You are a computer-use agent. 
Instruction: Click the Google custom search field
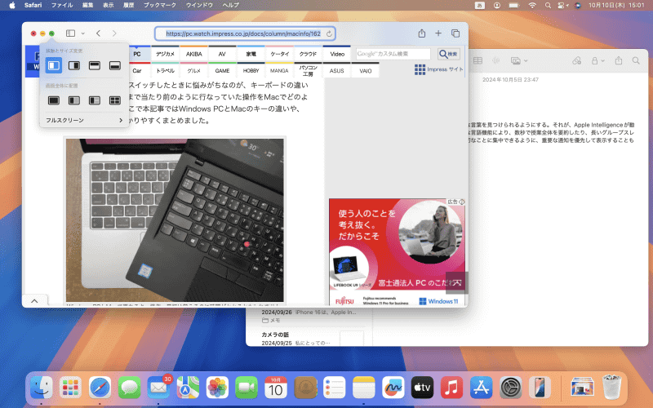click(x=393, y=54)
